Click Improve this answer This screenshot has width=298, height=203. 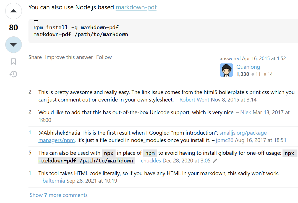point(69,57)
